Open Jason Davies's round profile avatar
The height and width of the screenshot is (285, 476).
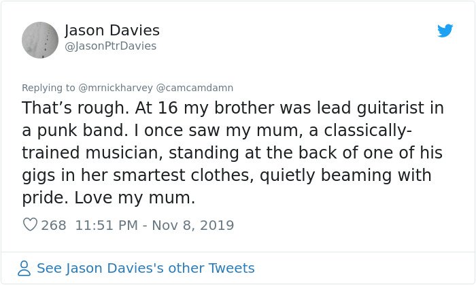coord(40,39)
